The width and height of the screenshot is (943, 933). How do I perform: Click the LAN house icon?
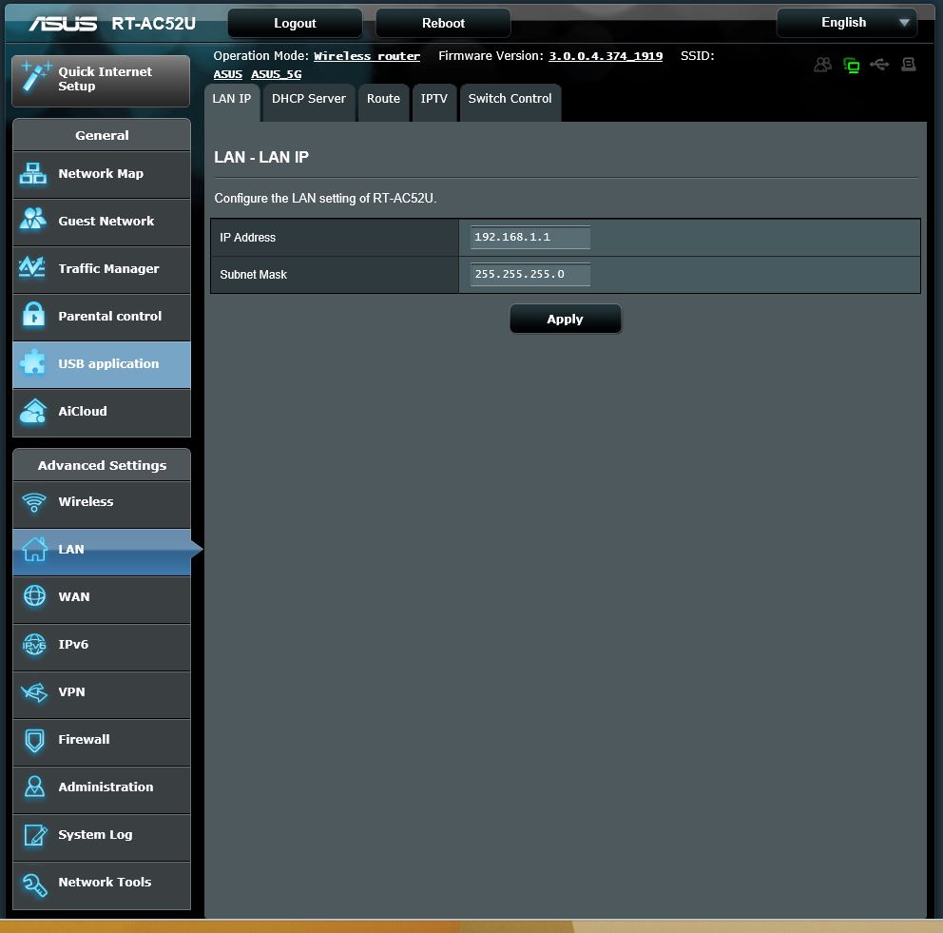(34, 549)
